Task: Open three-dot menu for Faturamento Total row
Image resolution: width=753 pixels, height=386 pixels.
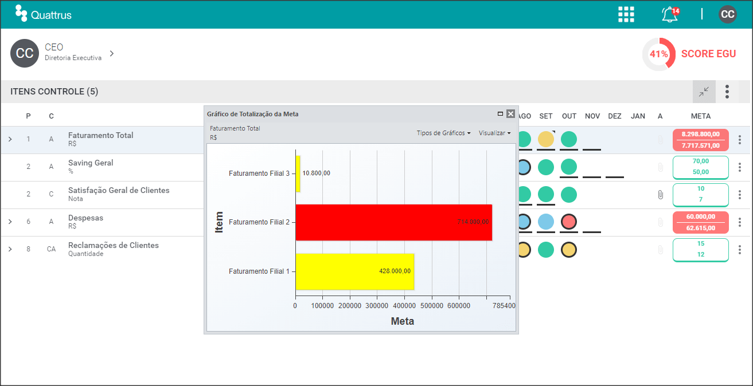Action: click(740, 140)
